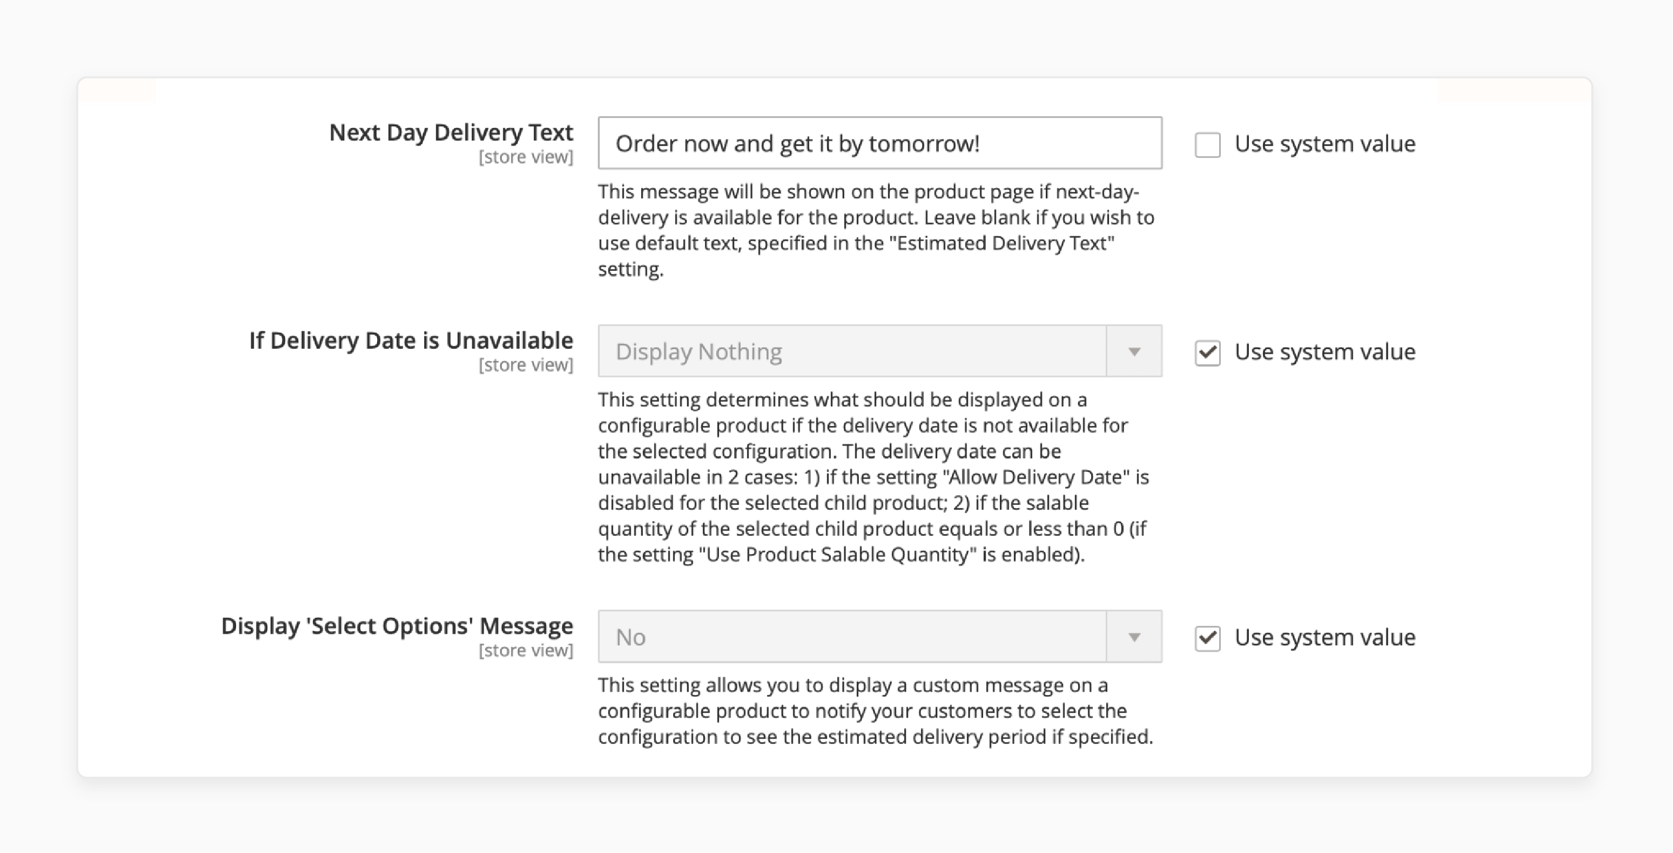Open the Display 'Select Options' Message dropdown showing No
The width and height of the screenshot is (1673, 853).
click(x=880, y=636)
